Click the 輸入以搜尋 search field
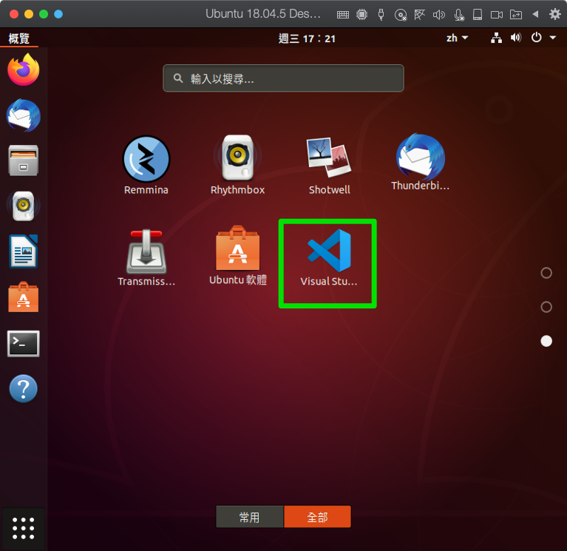This screenshot has width=567, height=551. click(x=284, y=78)
